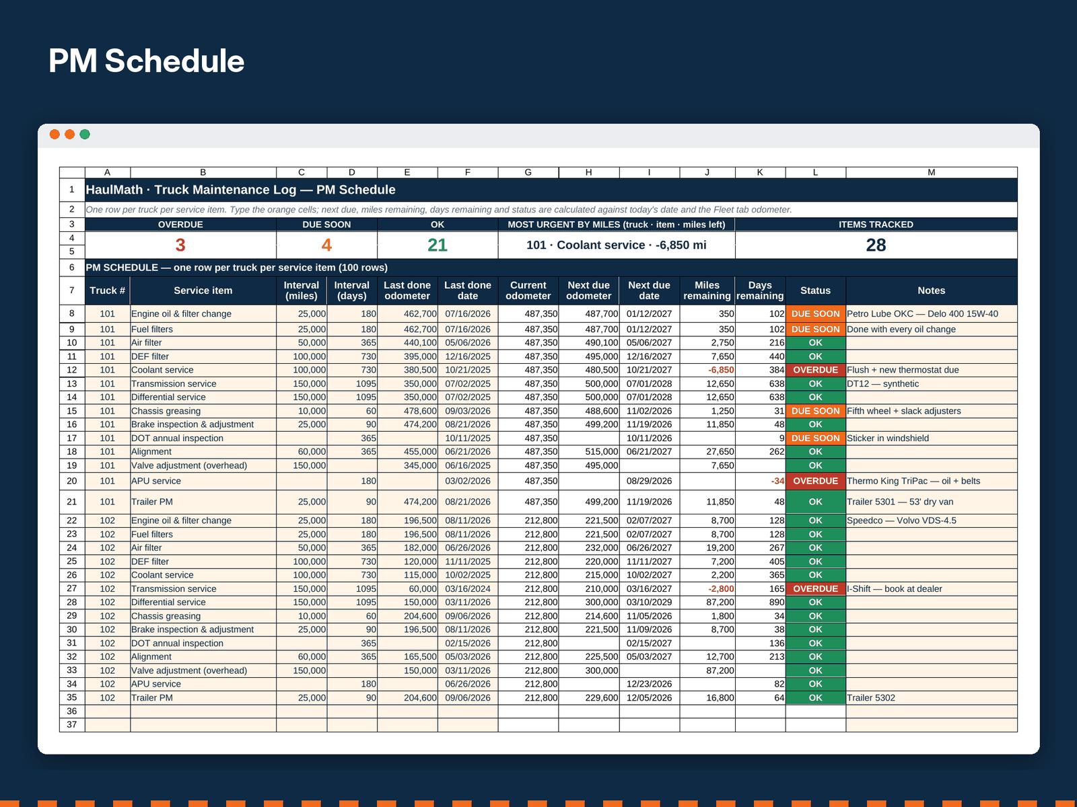Select last done date 03/16/2024
The width and height of the screenshot is (1077, 807).
[x=468, y=588]
